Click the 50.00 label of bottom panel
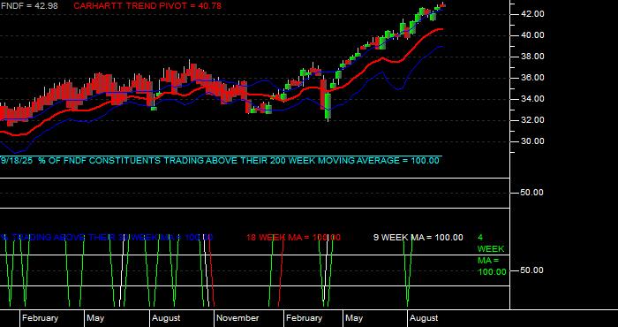Screen dimensions: 618x327 [532, 270]
